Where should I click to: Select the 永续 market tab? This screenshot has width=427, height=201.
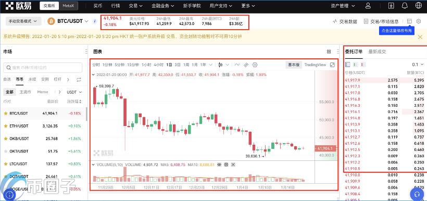32,80
